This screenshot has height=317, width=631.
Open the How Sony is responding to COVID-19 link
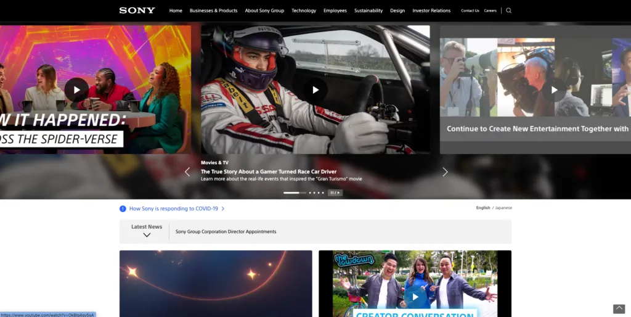[x=174, y=209]
